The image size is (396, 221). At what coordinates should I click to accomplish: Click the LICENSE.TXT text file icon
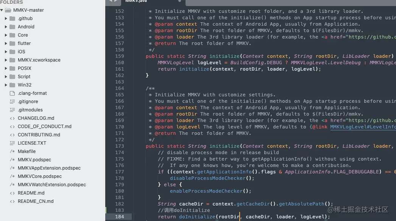pos(12,143)
